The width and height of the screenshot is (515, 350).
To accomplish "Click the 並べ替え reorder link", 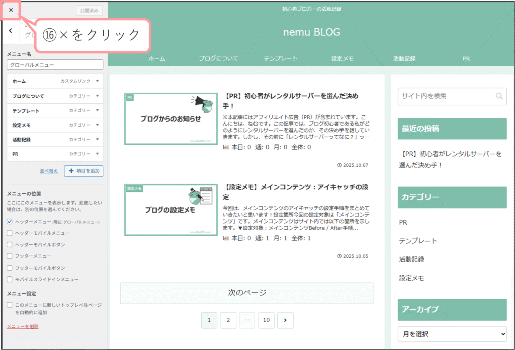I will [49, 171].
